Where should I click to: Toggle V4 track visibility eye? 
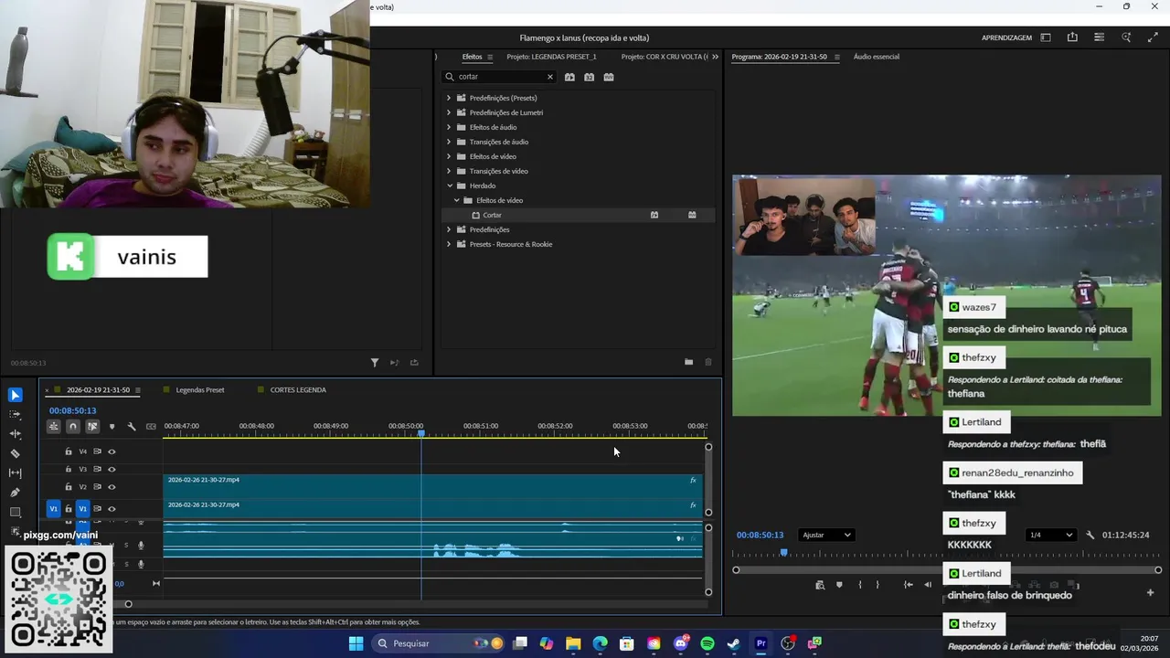point(112,451)
